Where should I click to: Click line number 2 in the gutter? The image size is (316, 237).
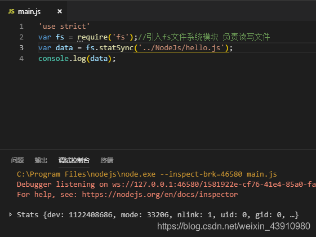point(21,37)
